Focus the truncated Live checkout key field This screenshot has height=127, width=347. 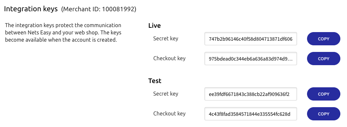click(251, 59)
